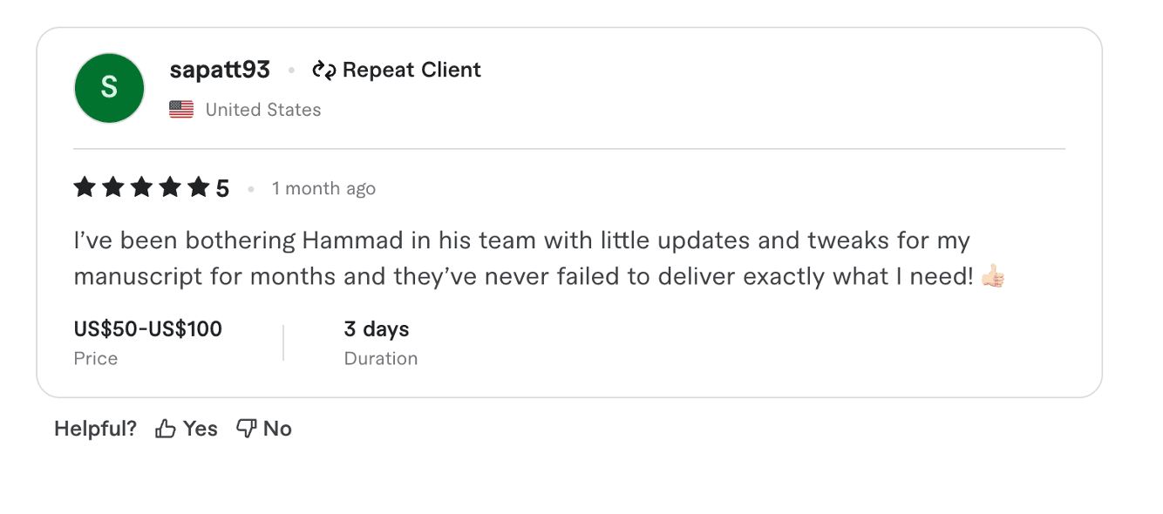This screenshot has height=514, width=1163.
Task: Click the thumbs up icon next to Yes
Action: [x=166, y=428]
